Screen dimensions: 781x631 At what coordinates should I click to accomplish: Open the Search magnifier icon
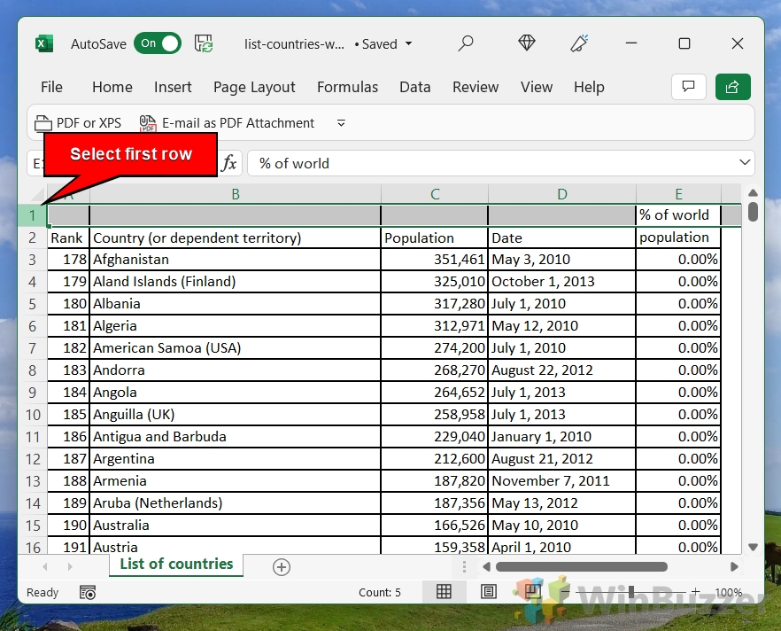coord(465,43)
